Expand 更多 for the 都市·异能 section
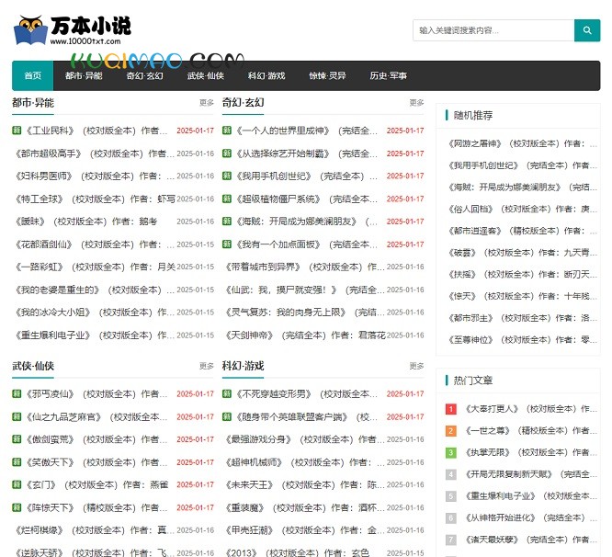This screenshot has width=612, height=557. (x=207, y=103)
